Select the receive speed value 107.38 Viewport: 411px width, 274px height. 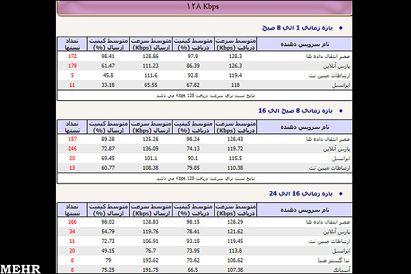(x=235, y=270)
